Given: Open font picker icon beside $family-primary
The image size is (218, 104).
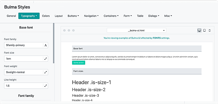Looking at the screenshot, I should pyautogui.click(x=46, y=45).
